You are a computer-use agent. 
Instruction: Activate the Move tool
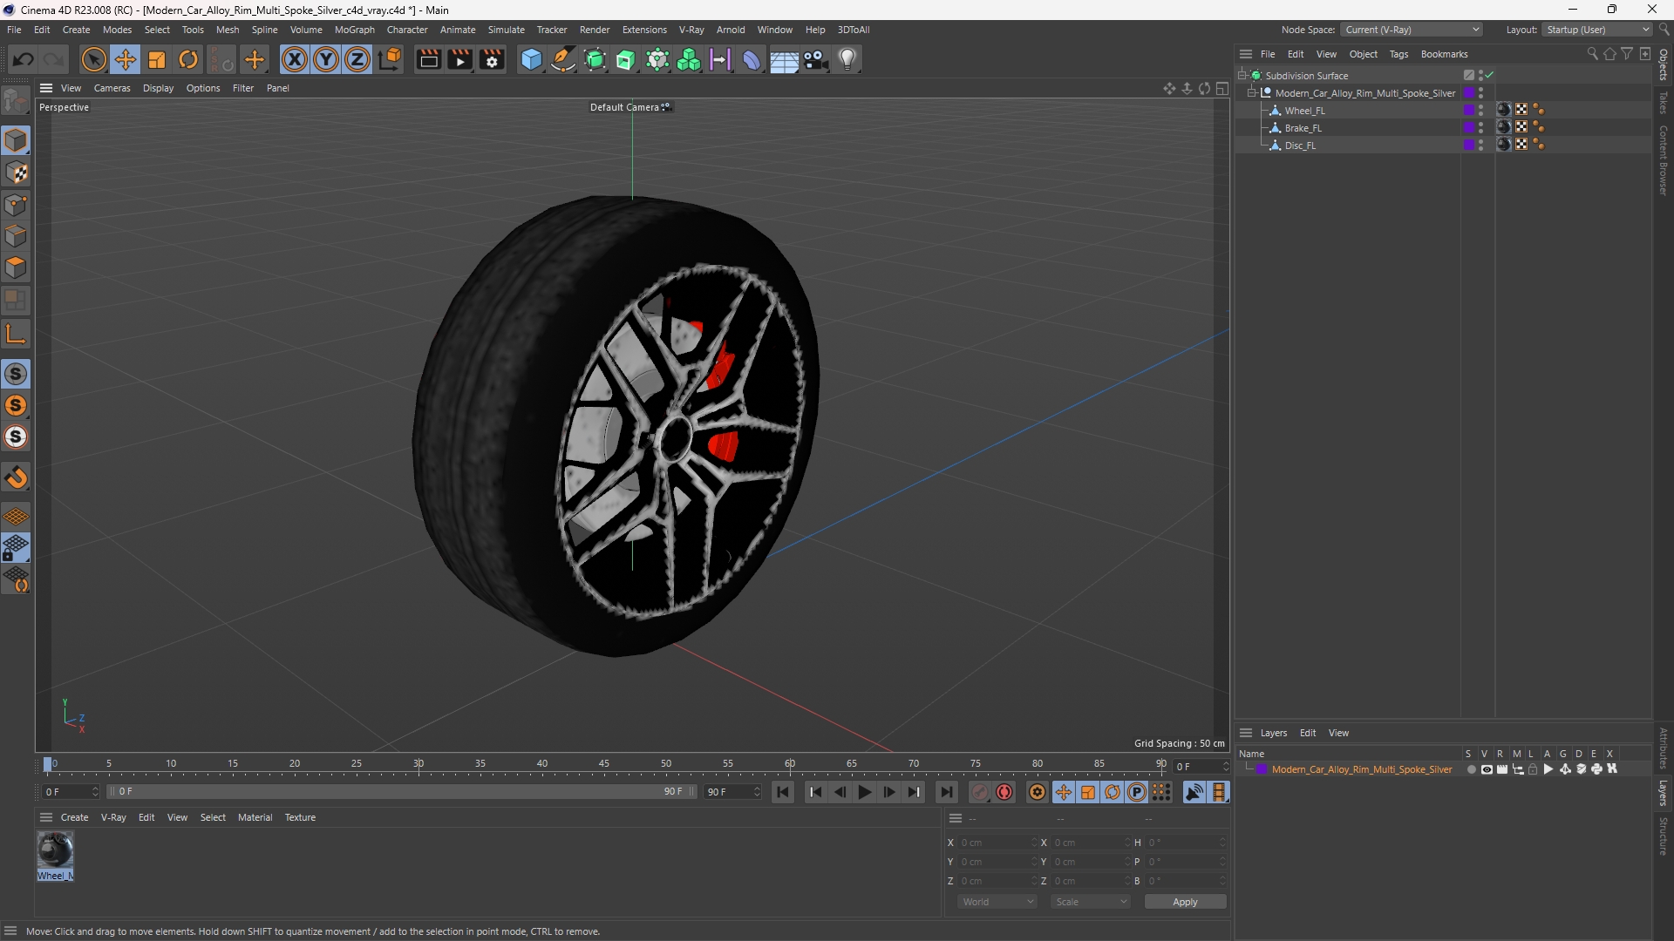126,59
